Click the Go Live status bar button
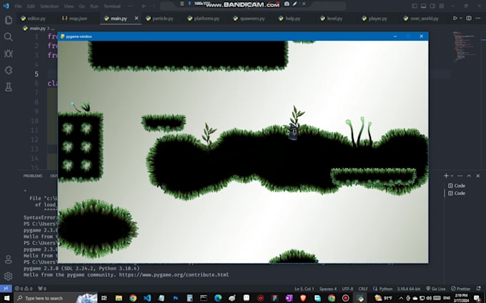 point(437,289)
